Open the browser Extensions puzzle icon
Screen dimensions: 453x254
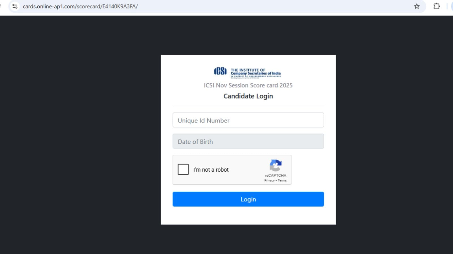click(437, 6)
